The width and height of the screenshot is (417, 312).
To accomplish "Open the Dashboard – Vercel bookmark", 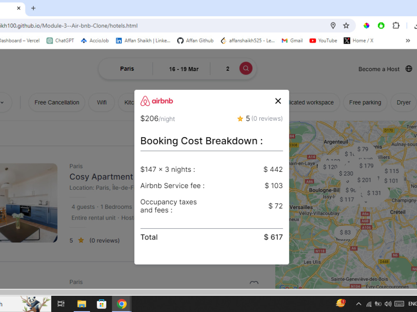I will click(20, 41).
